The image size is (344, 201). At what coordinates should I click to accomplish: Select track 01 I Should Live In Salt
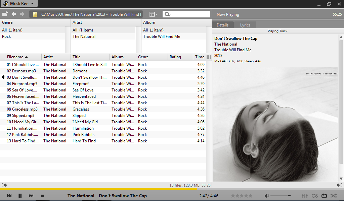[103, 65]
